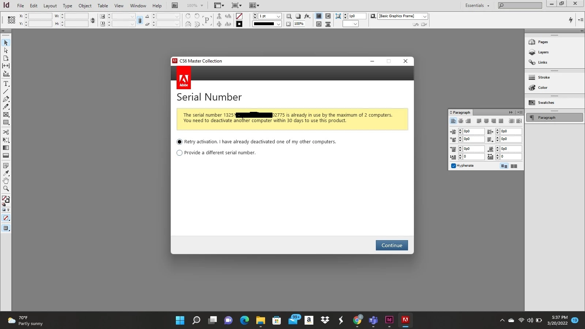Open the View Options dropdown
Image resolution: width=585 pixels, height=329 pixels.
click(x=219, y=5)
